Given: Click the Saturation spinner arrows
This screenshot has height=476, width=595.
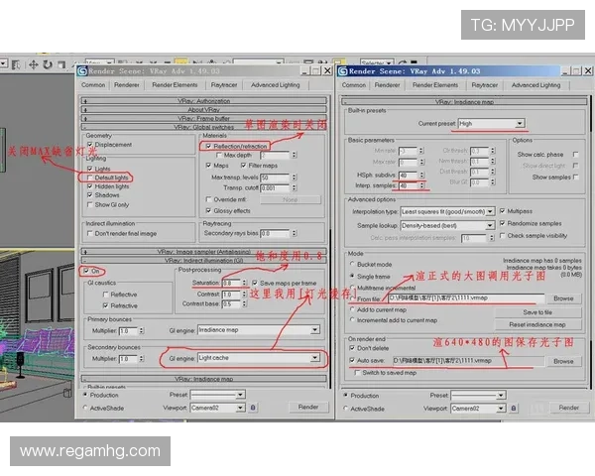Looking at the screenshot, I should 246,283.
